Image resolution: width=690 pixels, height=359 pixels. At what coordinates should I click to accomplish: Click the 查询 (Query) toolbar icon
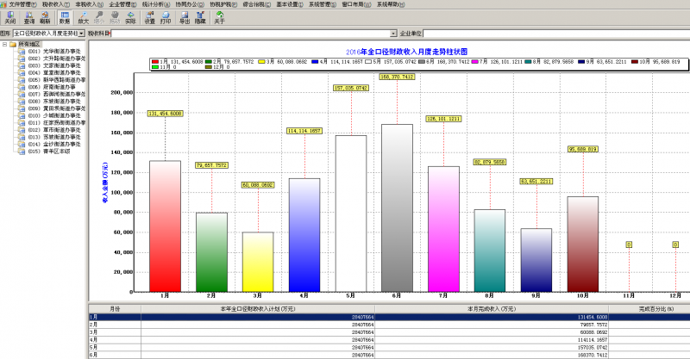pyautogui.click(x=28, y=18)
